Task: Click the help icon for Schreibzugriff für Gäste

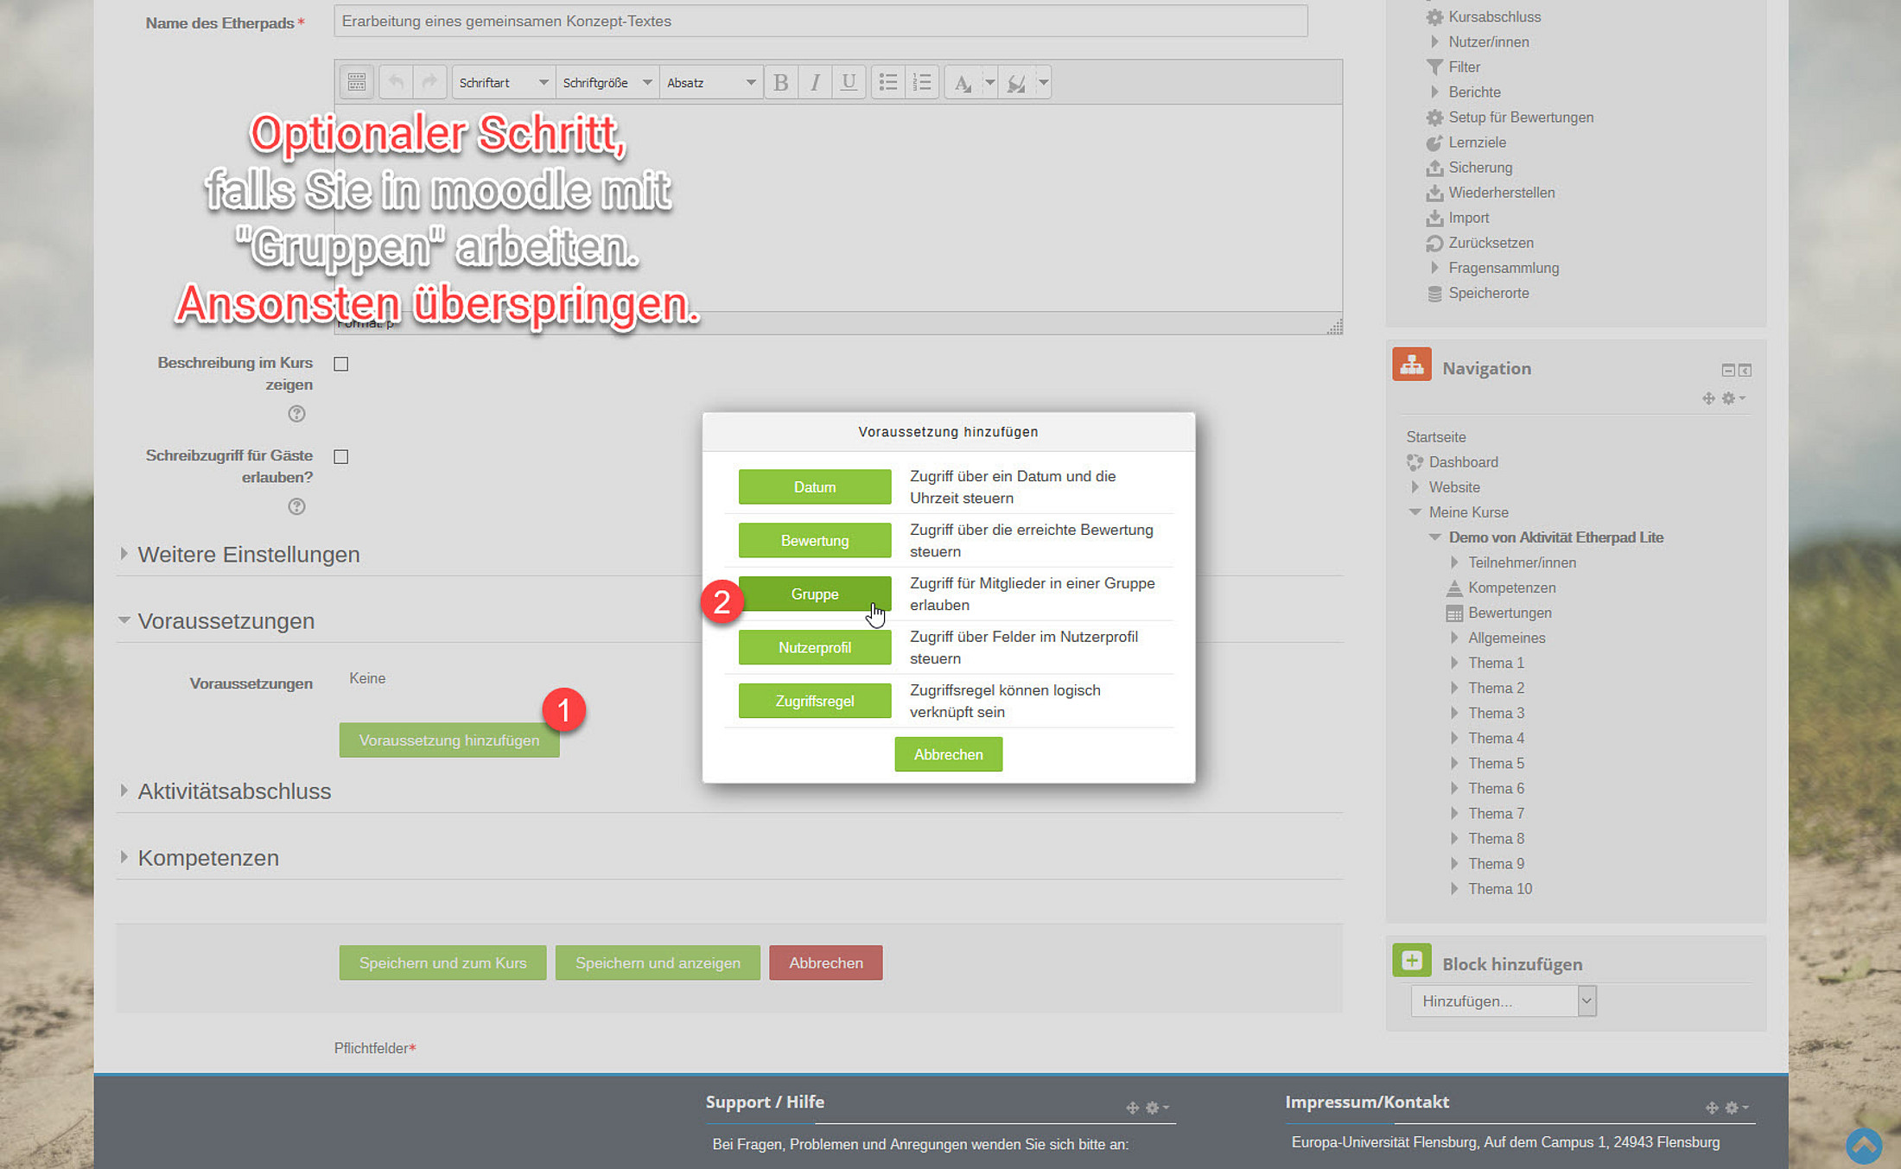Action: [296, 507]
